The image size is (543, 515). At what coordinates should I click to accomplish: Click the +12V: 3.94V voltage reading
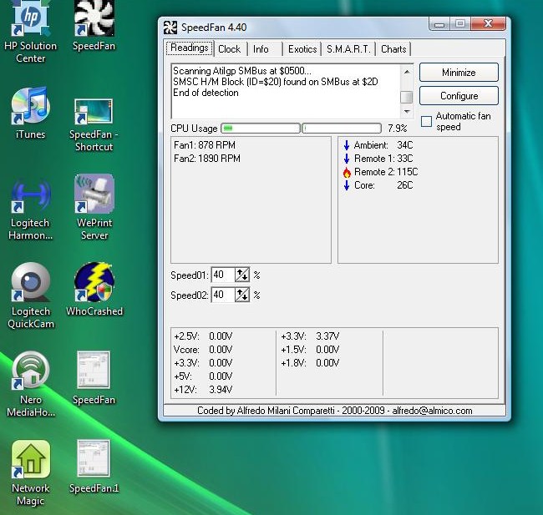pos(203,390)
